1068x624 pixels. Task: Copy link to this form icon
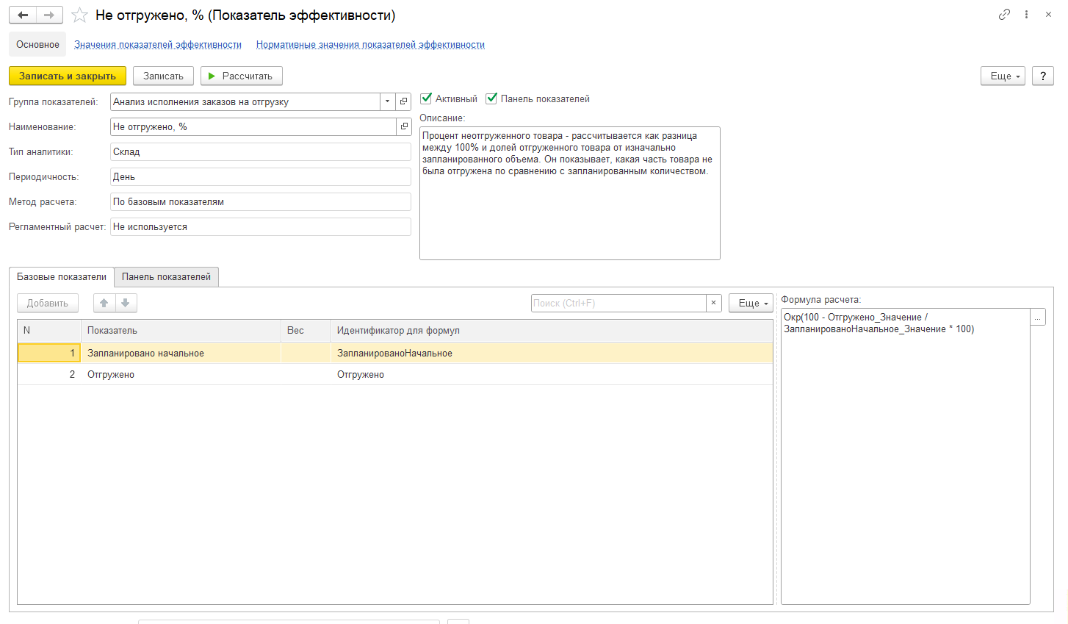click(1004, 15)
